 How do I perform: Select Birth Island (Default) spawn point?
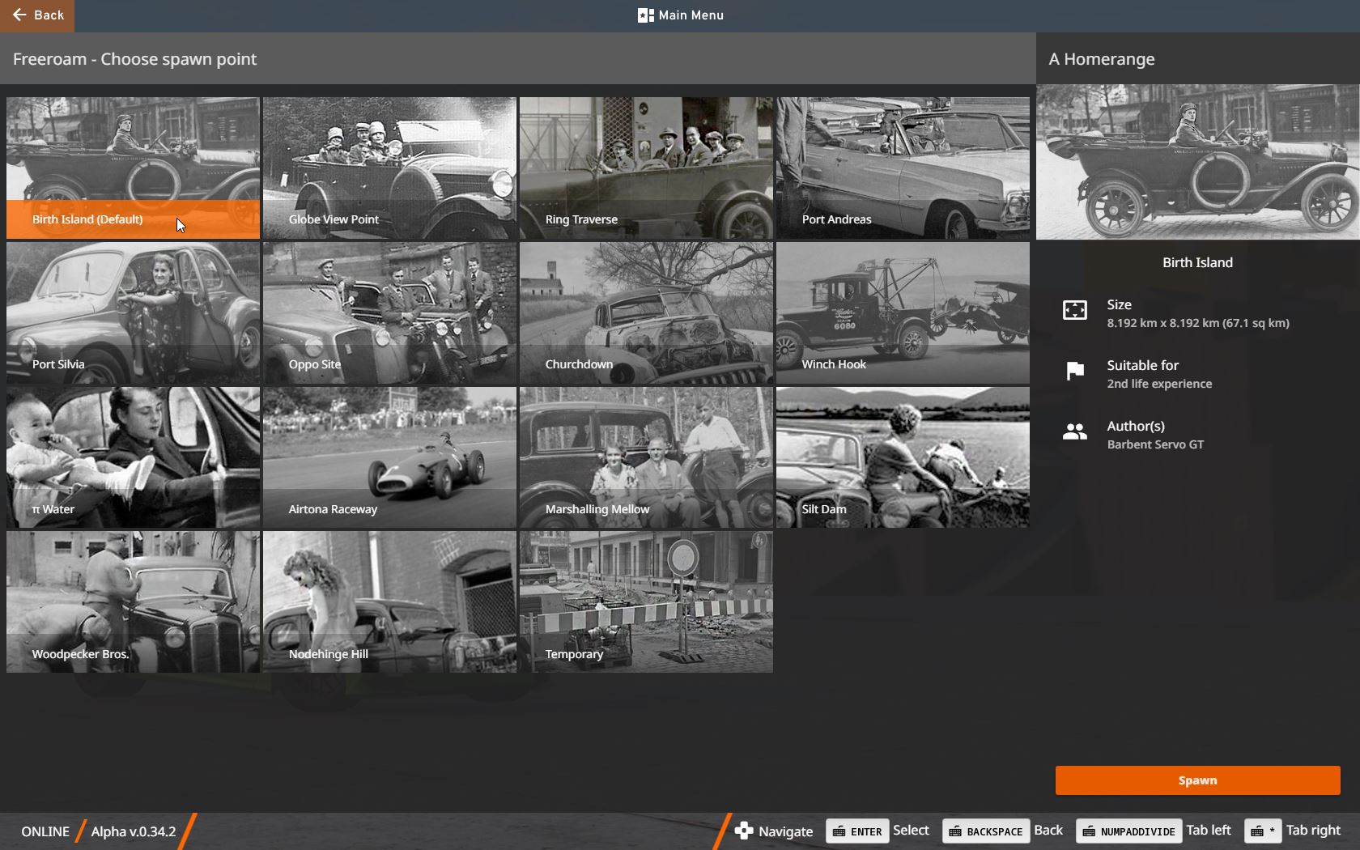133,168
